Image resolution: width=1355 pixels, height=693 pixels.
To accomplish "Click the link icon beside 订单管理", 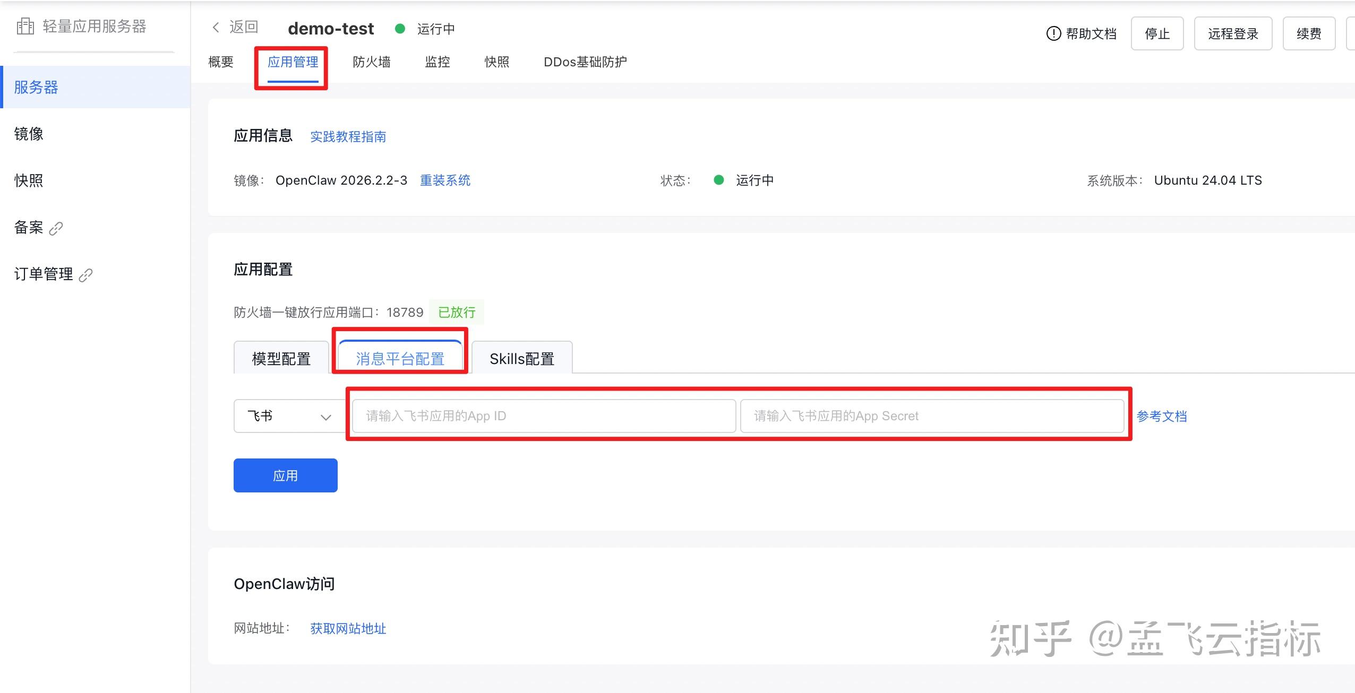I will [x=86, y=275].
